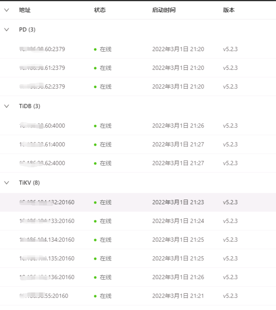
Task: Click the 启动时间 column header
Action: click(164, 10)
